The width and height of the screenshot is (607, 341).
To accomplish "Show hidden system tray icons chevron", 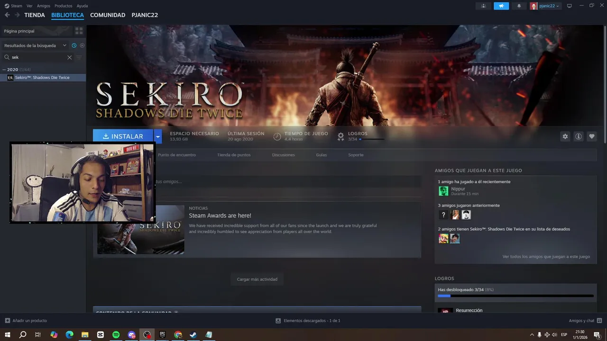I will coord(532,335).
